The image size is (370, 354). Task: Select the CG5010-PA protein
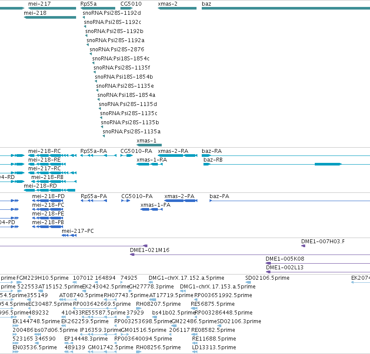pyautogui.click(x=126, y=201)
